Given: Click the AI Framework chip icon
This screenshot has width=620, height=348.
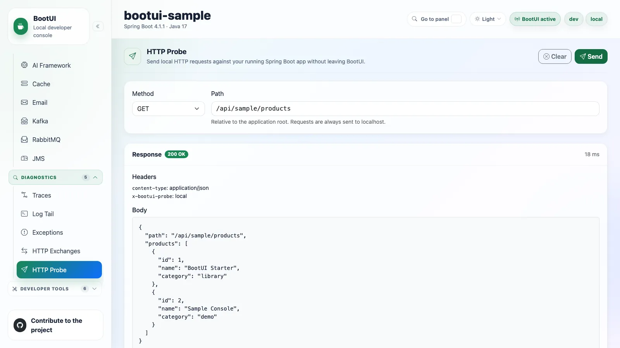Looking at the screenshot, I should click(x=24, y=65).
